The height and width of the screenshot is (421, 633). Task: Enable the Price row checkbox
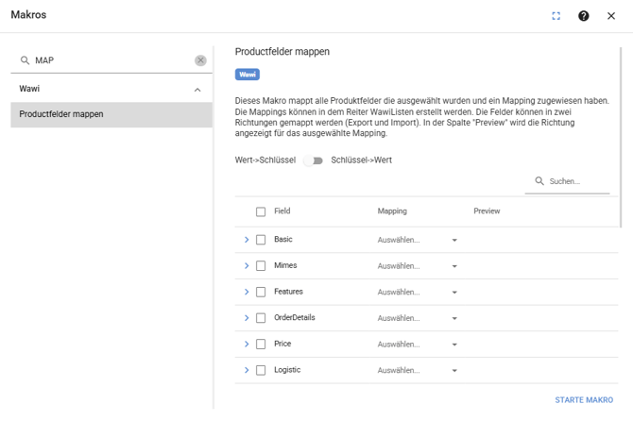261,345
